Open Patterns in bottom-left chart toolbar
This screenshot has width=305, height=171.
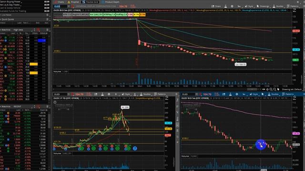160,94
